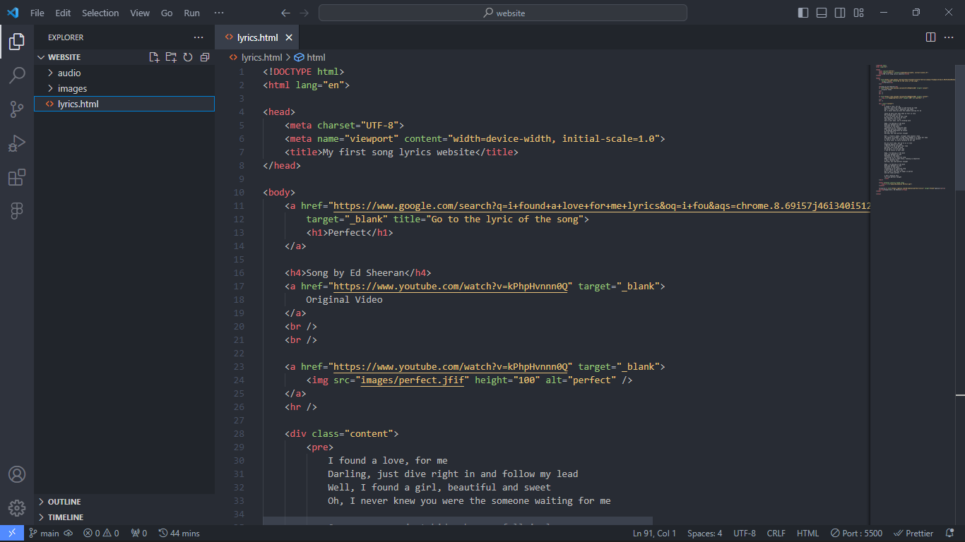Switch the main git branch in status bar

44,534
